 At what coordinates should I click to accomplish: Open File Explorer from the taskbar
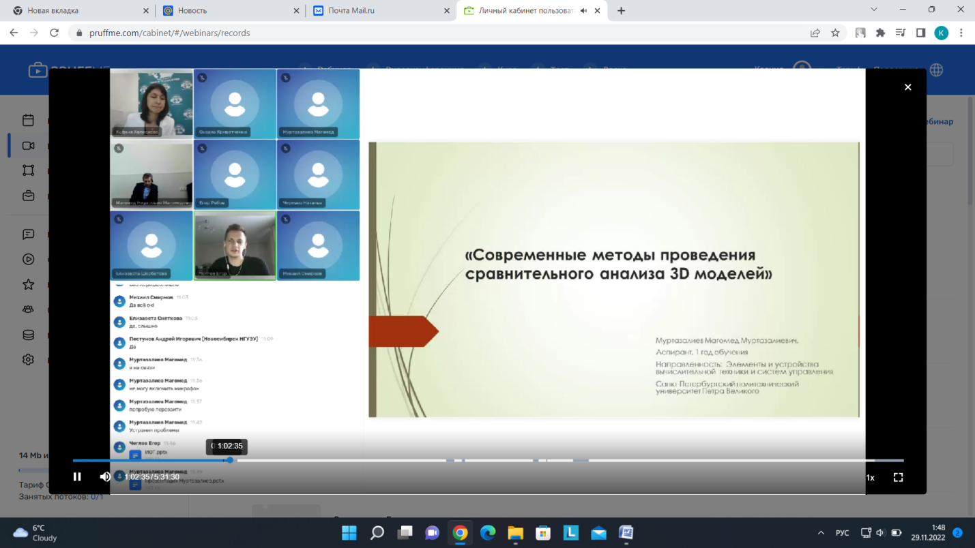(516, 532)
